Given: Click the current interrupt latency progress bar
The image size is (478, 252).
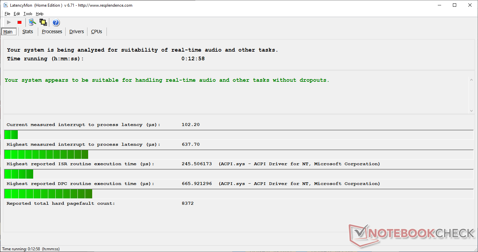Looking at the screenshot, I should click(x=239, y=135).
